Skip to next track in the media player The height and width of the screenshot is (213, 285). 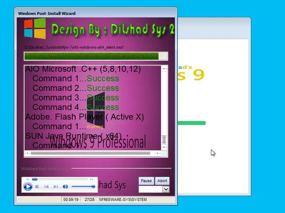pyautogui.click(x=56, y=187)
